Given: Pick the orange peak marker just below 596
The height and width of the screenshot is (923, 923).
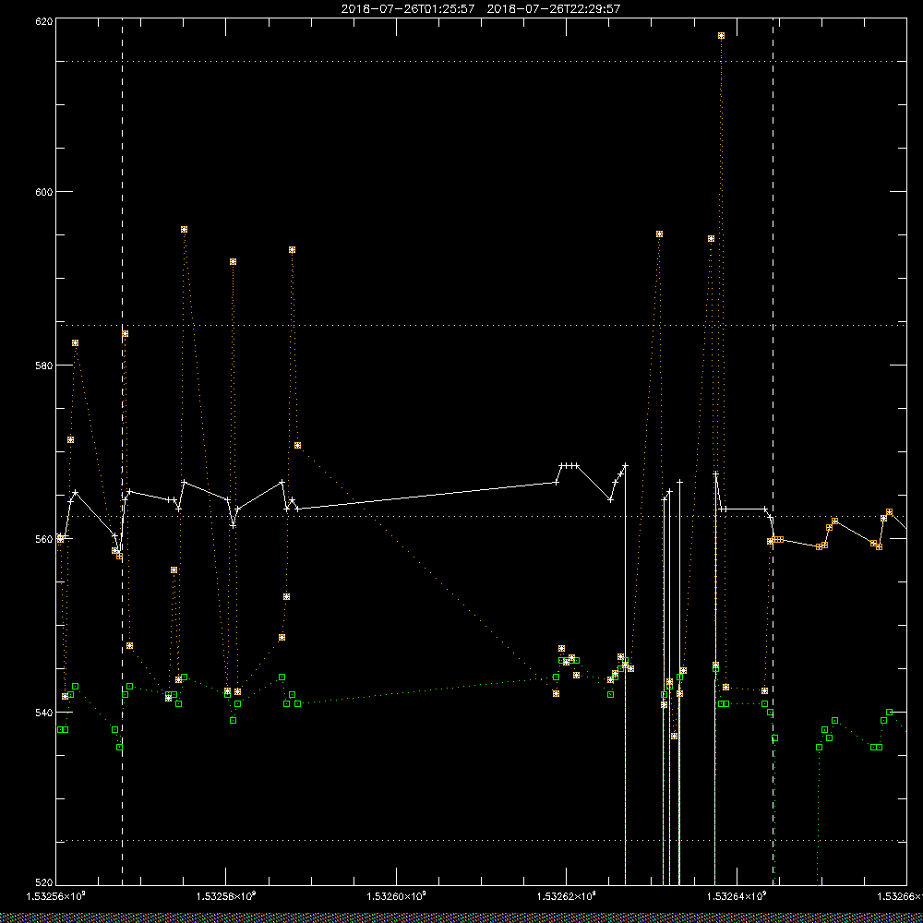Looking at the screenshot, I should click(185, 230).
